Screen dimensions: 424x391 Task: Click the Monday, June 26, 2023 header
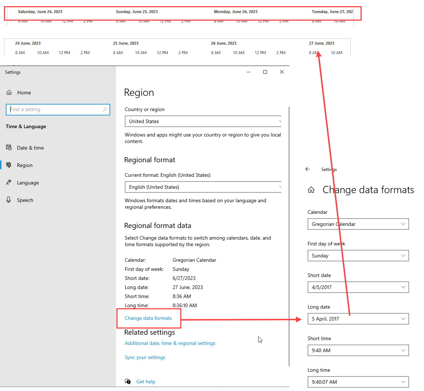click(235, 12)
